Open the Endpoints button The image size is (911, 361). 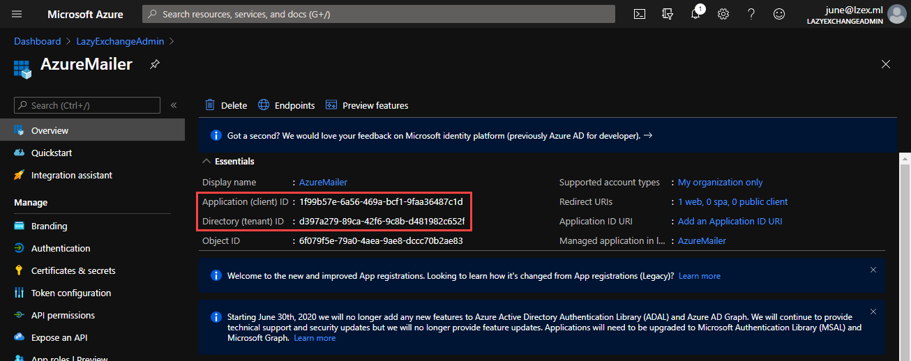coord(287,105)
